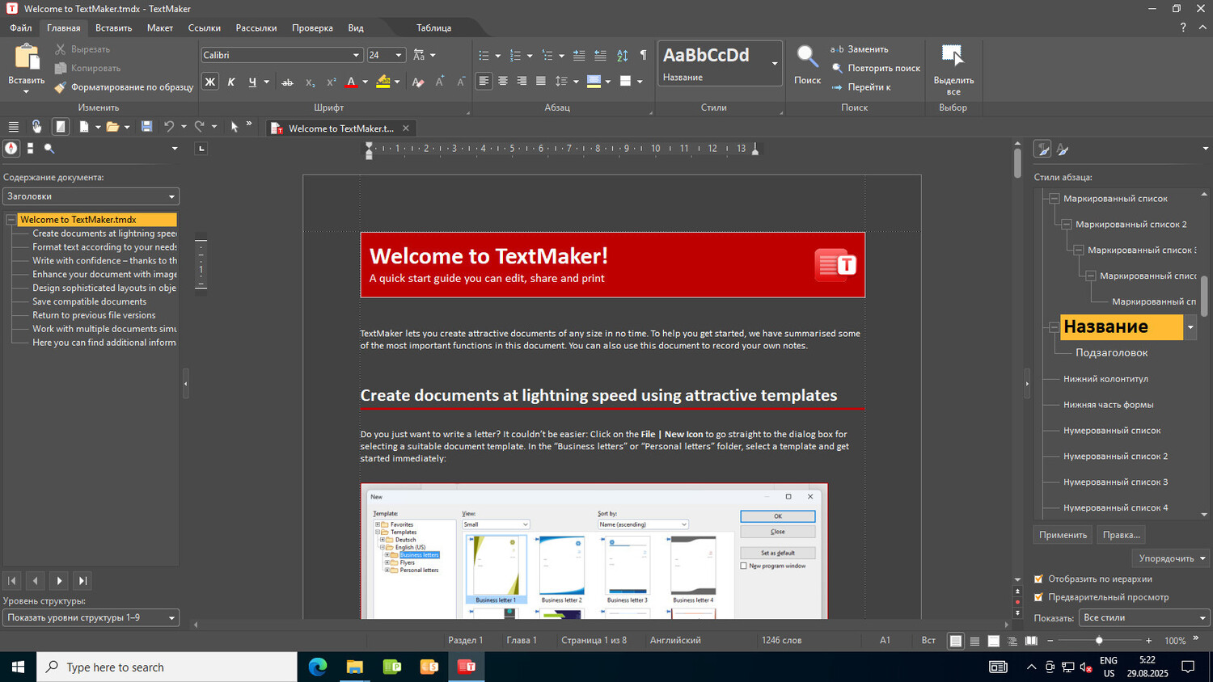Click justify paragraph alignment icon

click(540, 81)
